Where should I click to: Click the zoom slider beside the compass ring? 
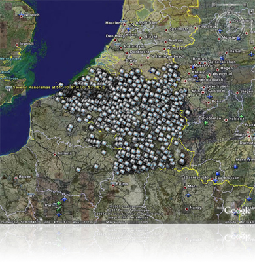click(252, 27)
